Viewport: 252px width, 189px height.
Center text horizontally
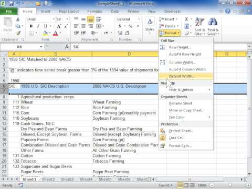83,26
